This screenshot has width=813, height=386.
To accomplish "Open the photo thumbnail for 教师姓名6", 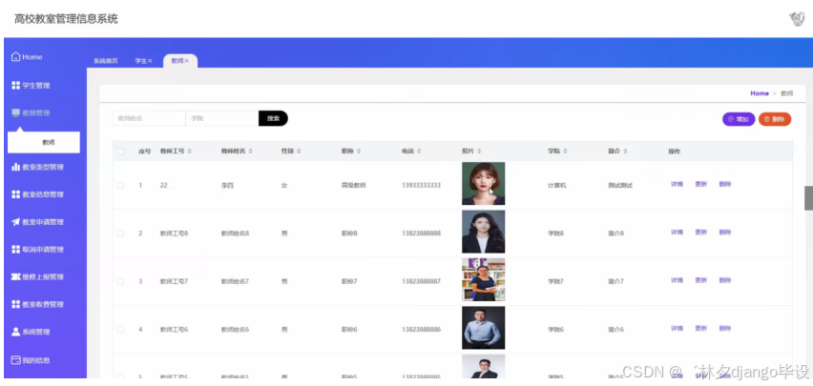I will tap(483, 328).
